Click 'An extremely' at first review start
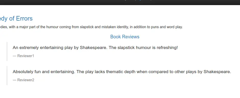The image size is (240, 98). (x=26, y=47)
